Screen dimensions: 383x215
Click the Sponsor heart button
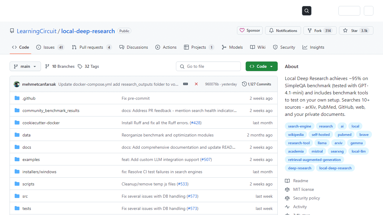(250, 30)
